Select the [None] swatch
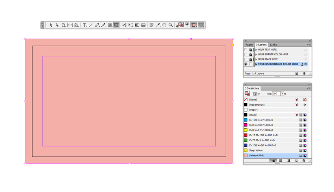334x192 pixels. pyautogui.click(x=276, y=100)
